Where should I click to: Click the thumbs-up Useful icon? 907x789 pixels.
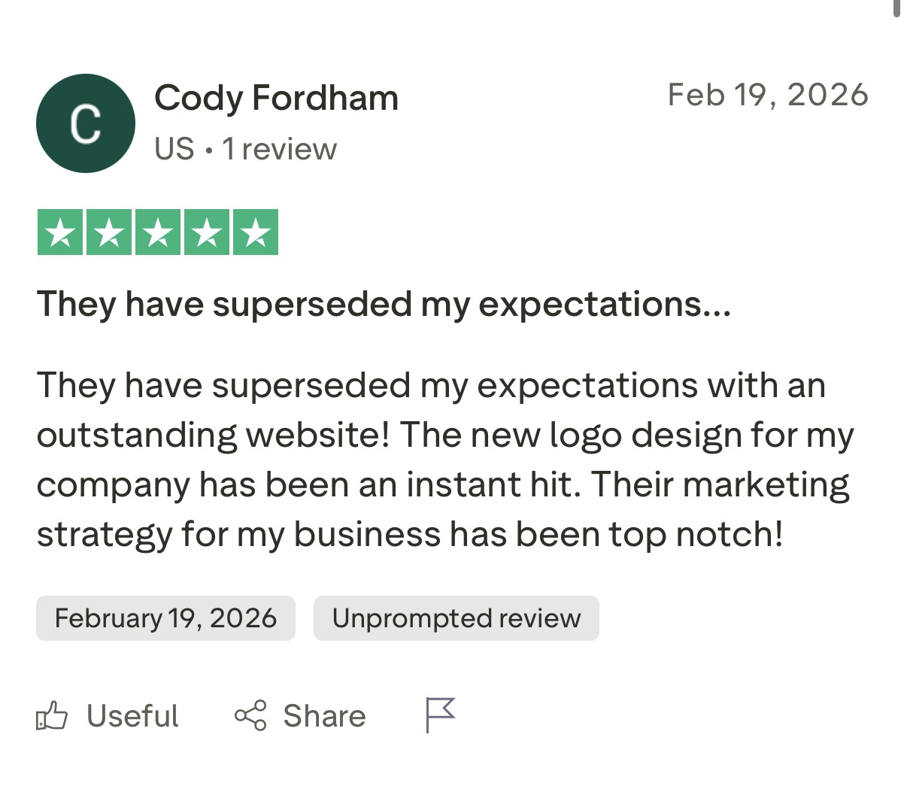52,716
